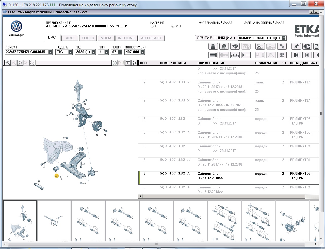Open the ГЛГР main group dropdown
The image size is (325, 249).
(x=106, y=52)
